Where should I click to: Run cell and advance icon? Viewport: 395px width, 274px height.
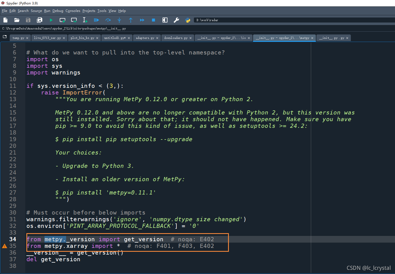74,20
